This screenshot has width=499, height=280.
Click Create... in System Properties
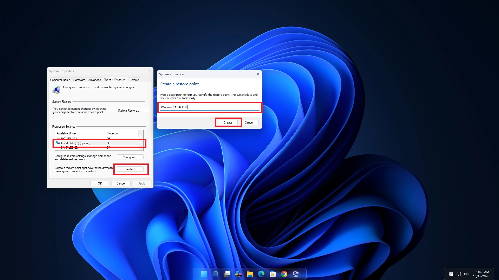[130, 169]
